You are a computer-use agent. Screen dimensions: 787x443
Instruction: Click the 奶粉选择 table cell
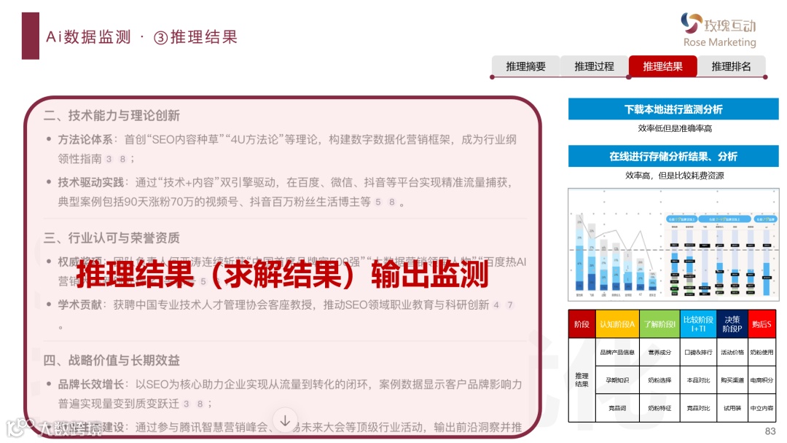659,380
